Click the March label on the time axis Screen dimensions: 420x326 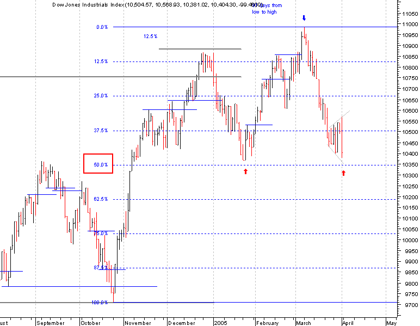304,323
